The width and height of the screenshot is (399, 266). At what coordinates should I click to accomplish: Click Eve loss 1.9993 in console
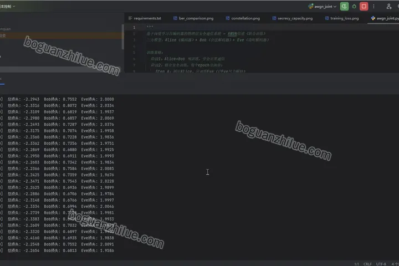(107, 156)
